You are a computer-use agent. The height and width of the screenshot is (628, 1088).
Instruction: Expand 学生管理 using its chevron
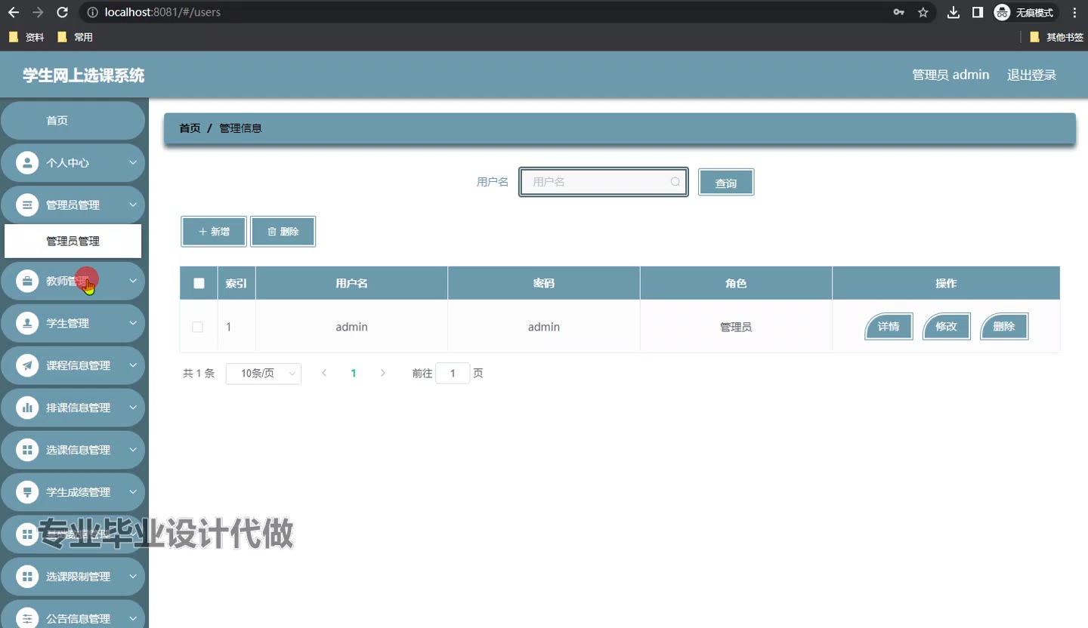133,323
